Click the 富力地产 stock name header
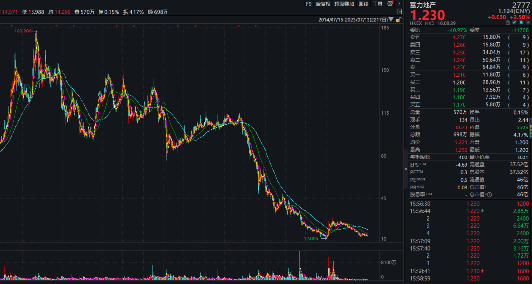Screen dimensions: 532x284 [x=423, y=5]
